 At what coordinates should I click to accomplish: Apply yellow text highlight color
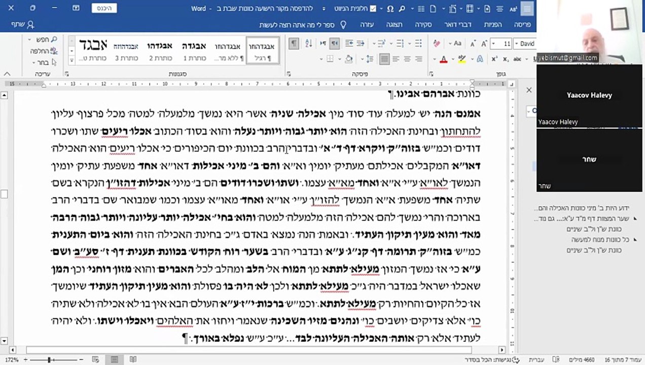461,59
